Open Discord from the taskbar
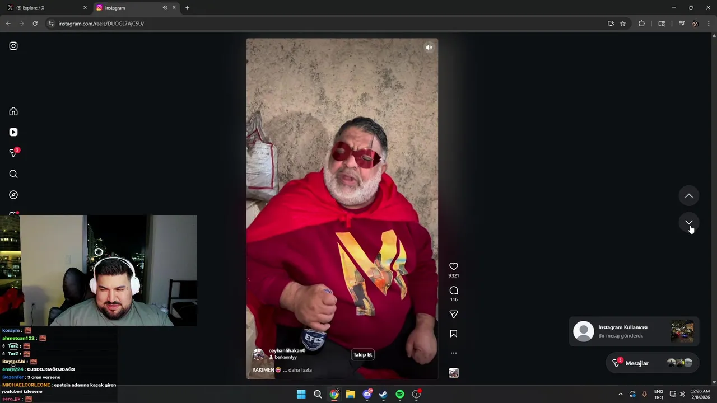The height and width of the screenshot is (403, 717). (x=367, y=394)
